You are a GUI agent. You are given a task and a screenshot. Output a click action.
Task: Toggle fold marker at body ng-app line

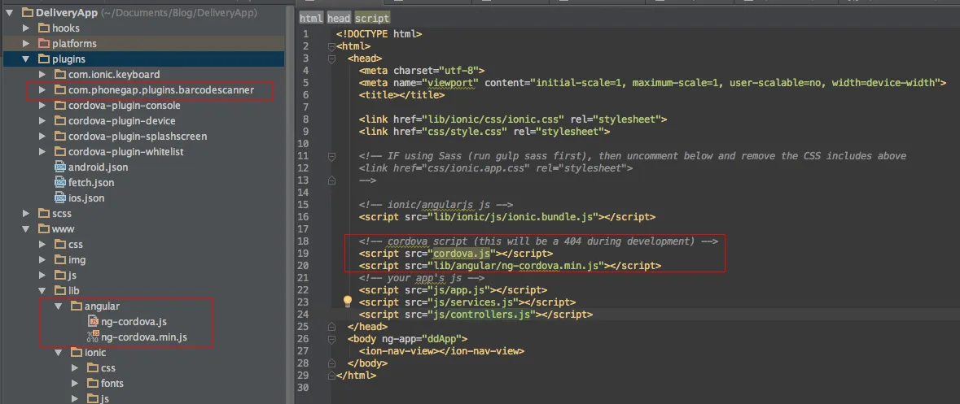point(331,339)
